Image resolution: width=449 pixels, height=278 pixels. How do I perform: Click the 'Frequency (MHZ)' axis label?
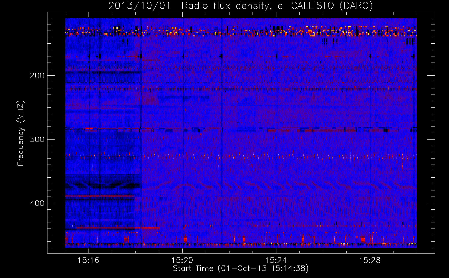pyautogui.click(x=21, y=133)
